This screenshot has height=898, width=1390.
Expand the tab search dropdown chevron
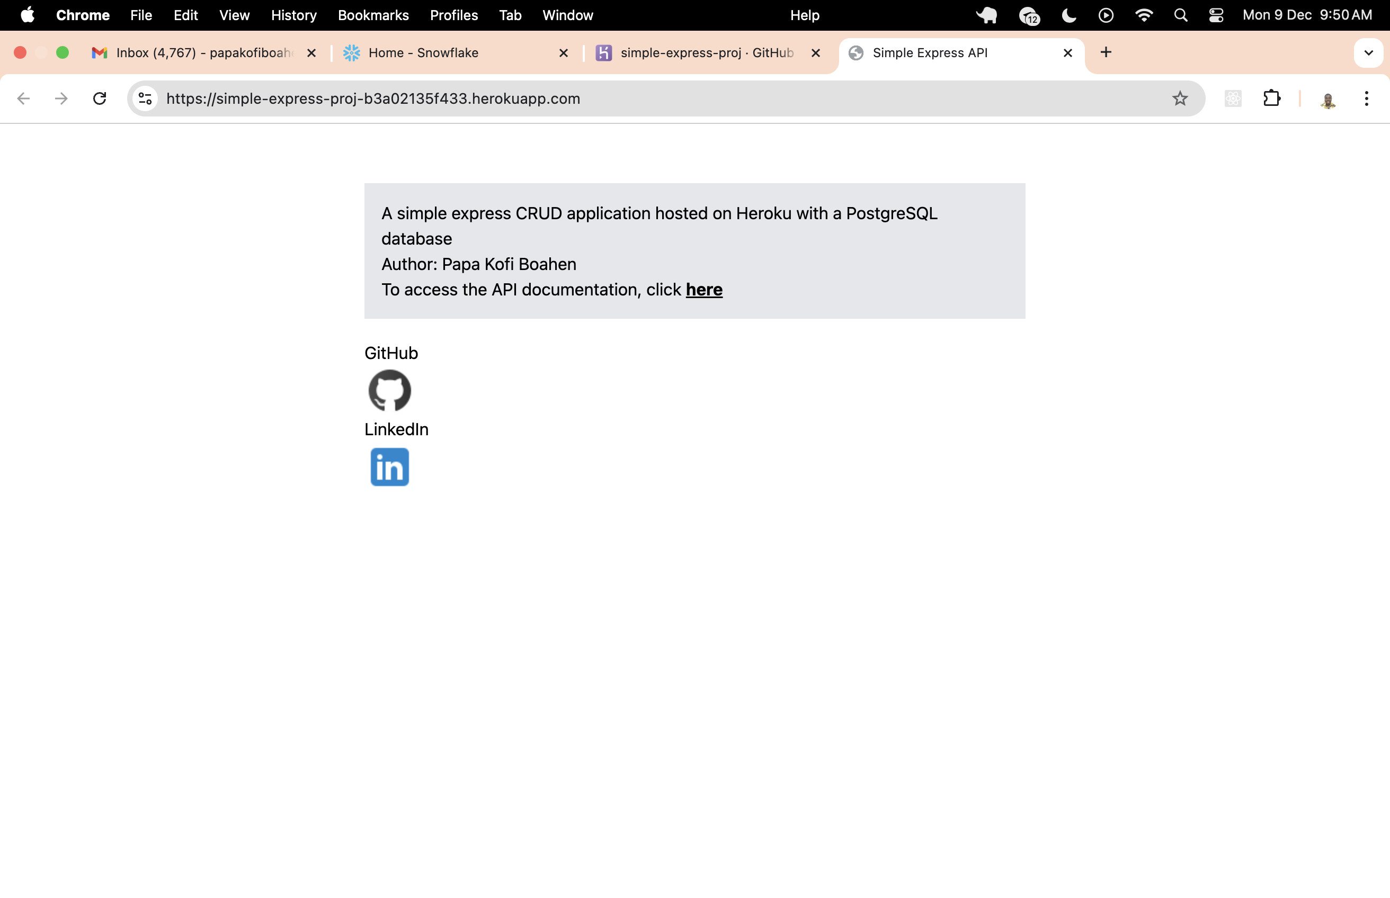[x=1368, y=53]
